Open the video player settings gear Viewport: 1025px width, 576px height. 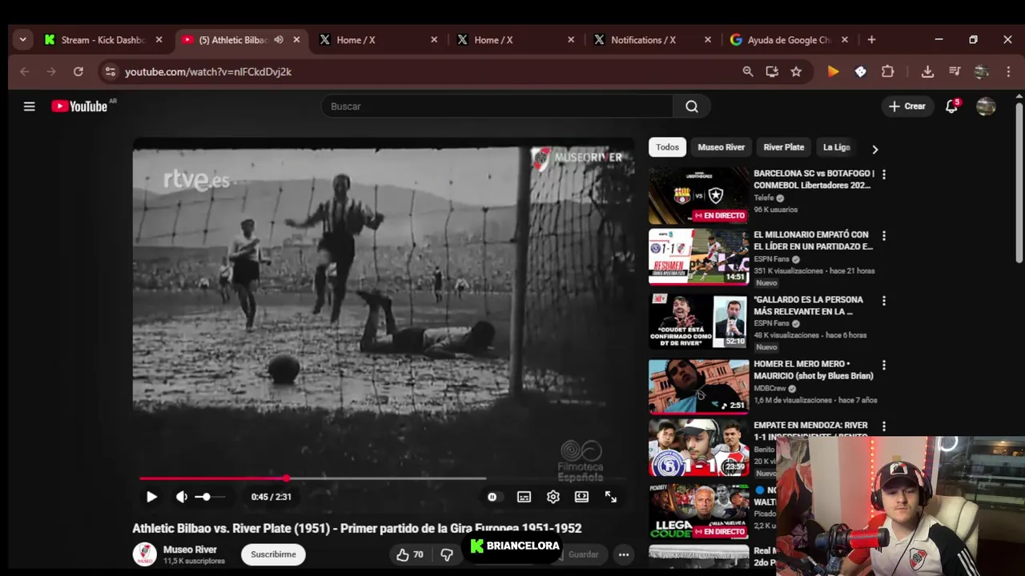[553, 497]
